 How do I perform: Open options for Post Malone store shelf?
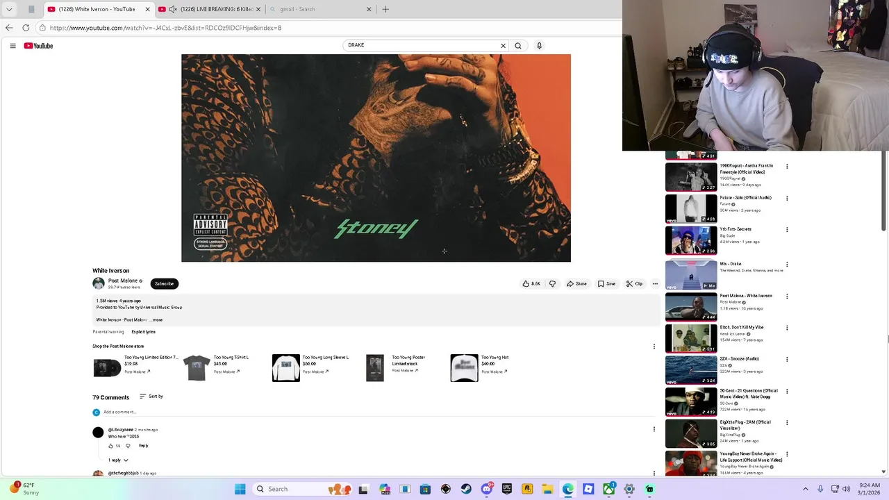pyautogui.click(x=654, y=346)
